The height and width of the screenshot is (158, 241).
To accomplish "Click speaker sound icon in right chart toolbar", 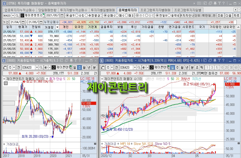I will coord(144,67).
